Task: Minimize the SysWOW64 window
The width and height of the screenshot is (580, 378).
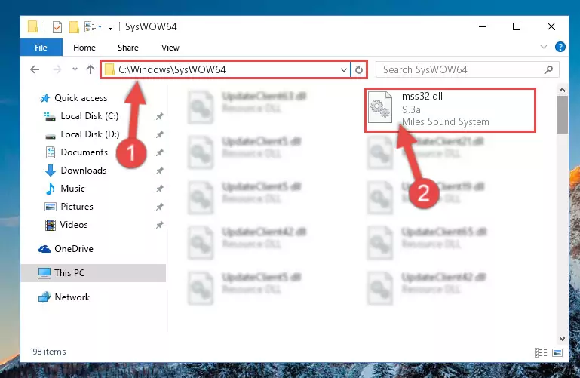Action: pos(483,26)
